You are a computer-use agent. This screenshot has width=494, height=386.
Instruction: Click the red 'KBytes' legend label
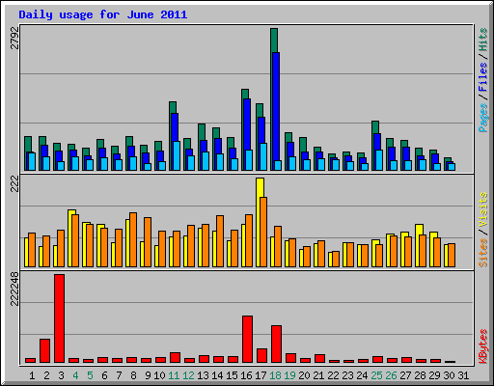[482, 346]
